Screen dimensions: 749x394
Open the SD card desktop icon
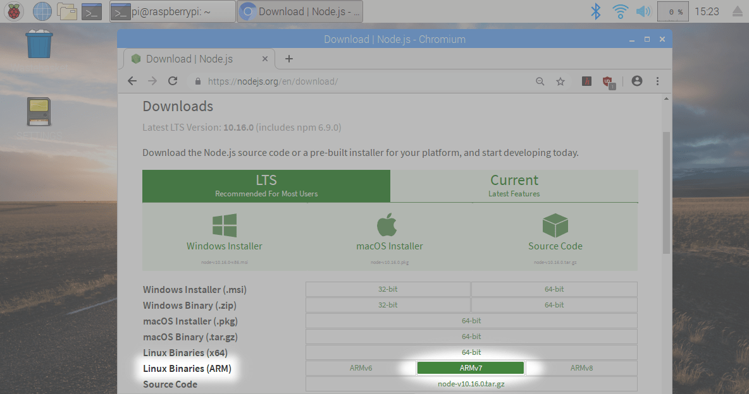tap(39, 112)
